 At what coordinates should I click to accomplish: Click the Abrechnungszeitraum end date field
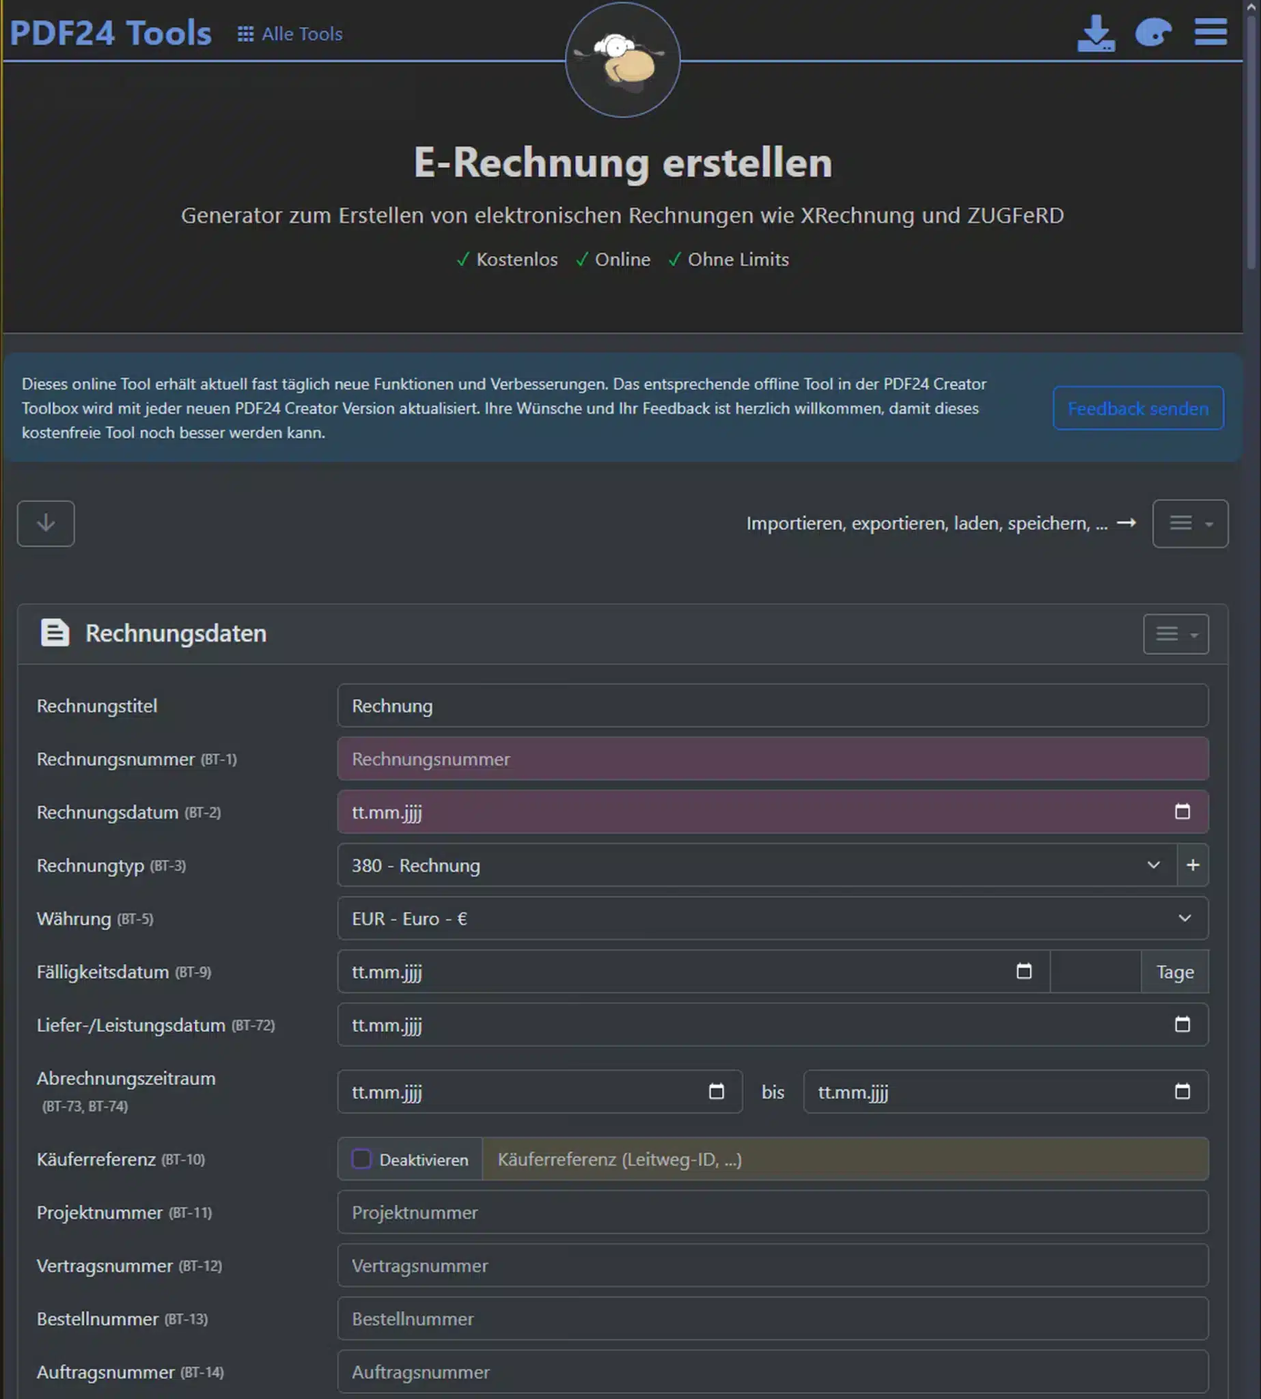click(x=1006, y=1092)
